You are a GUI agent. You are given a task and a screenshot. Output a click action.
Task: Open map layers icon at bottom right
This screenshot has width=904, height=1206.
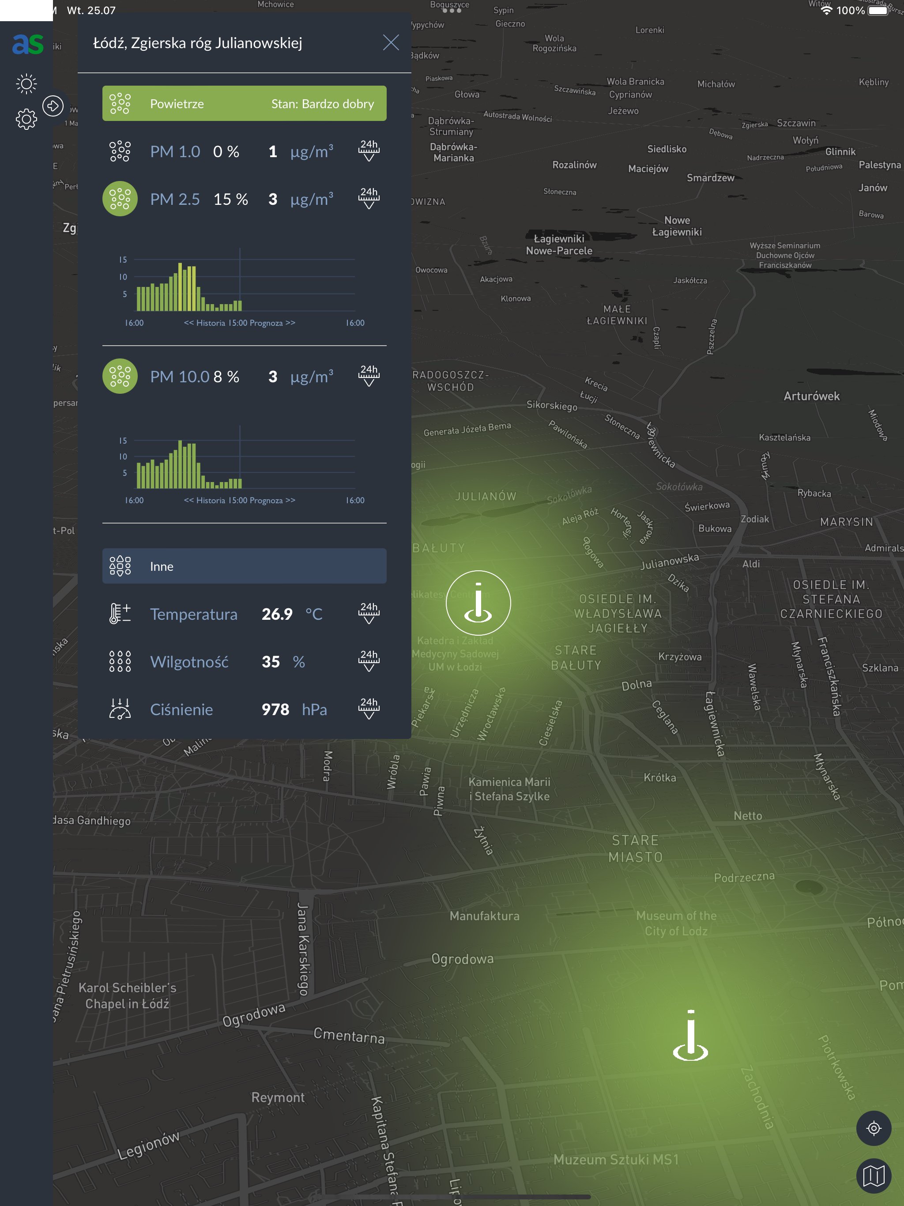874,1176
